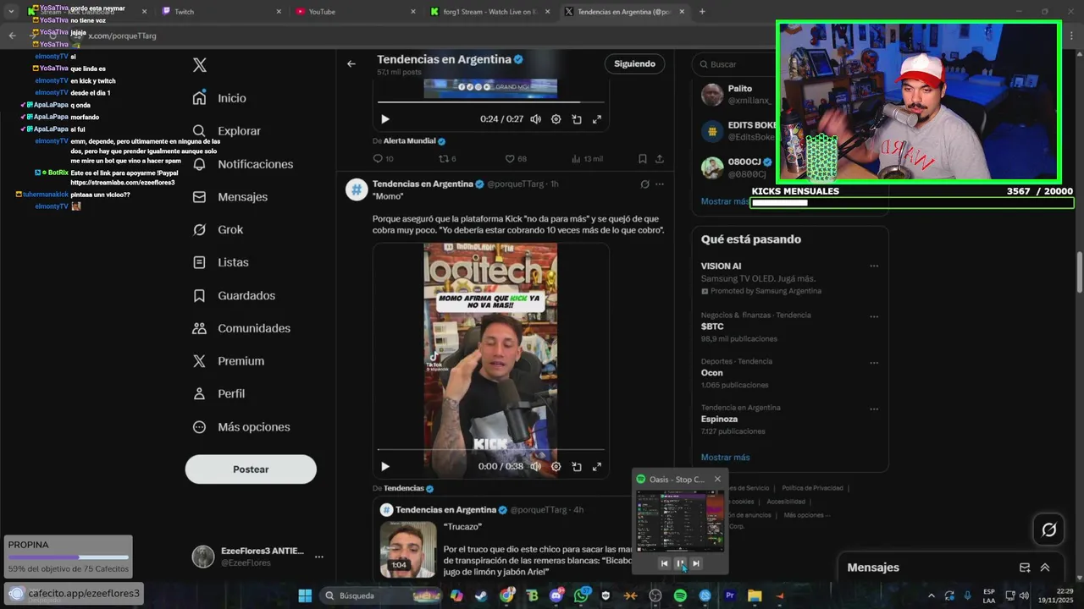Open options for the $BTC trend

coord(874,315)
